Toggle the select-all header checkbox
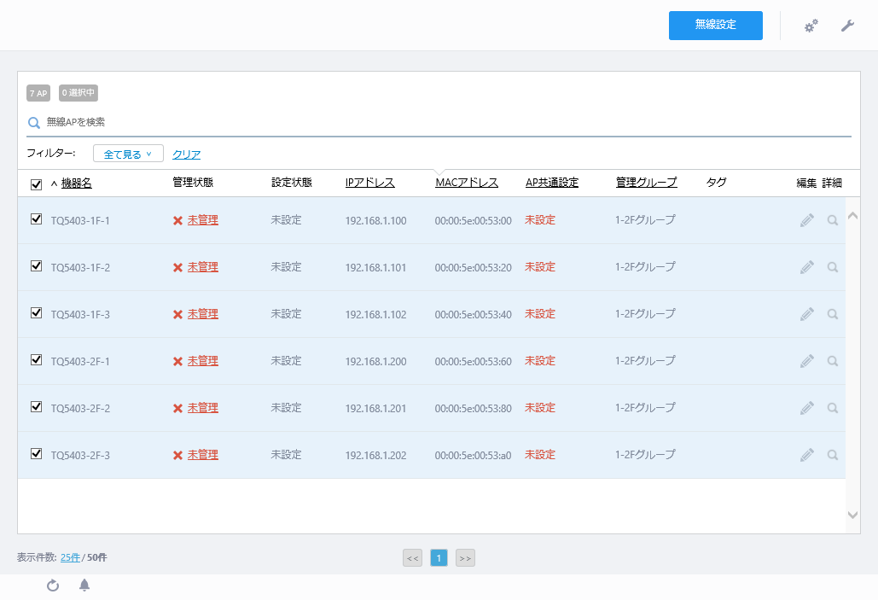Image resolution: width=878 pixels, height=600 pixels. tap(36, 184)
